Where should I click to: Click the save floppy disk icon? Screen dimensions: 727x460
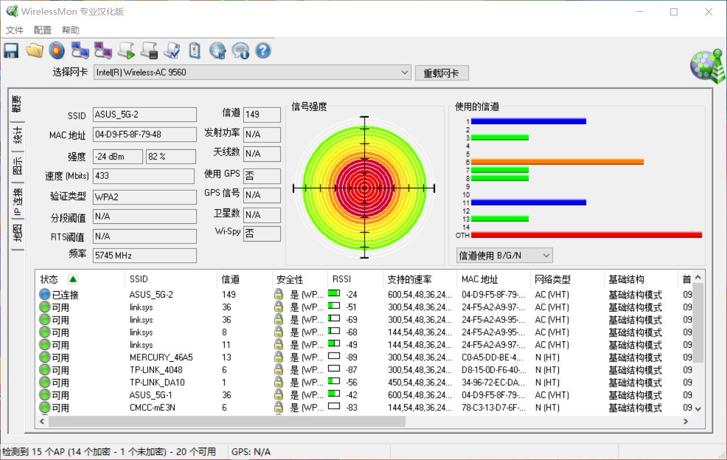pos(11,51)
